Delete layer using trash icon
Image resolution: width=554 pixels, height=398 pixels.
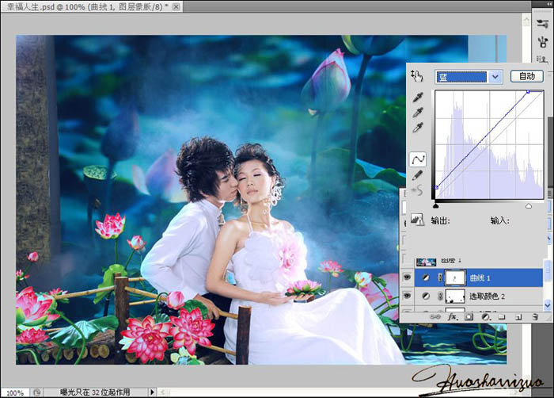(x=533, y=316)
